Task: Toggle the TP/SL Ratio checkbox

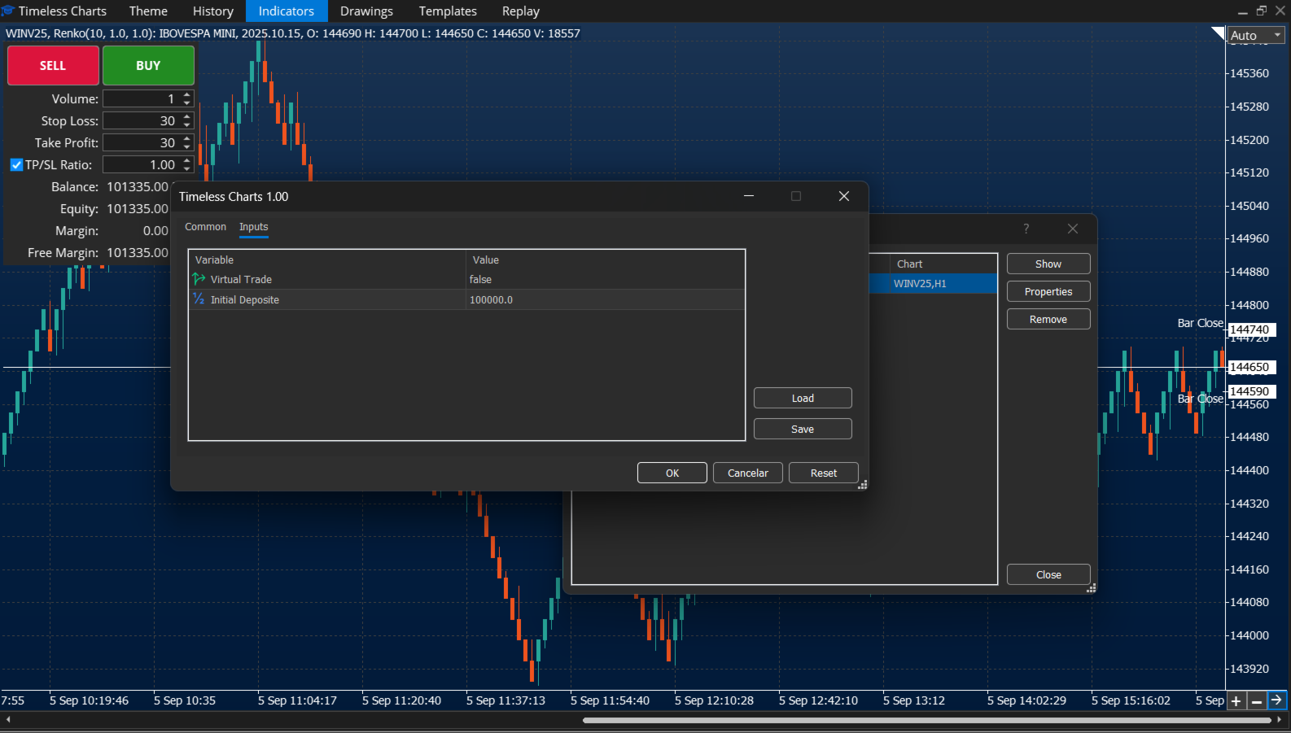Action: point(16,164)
